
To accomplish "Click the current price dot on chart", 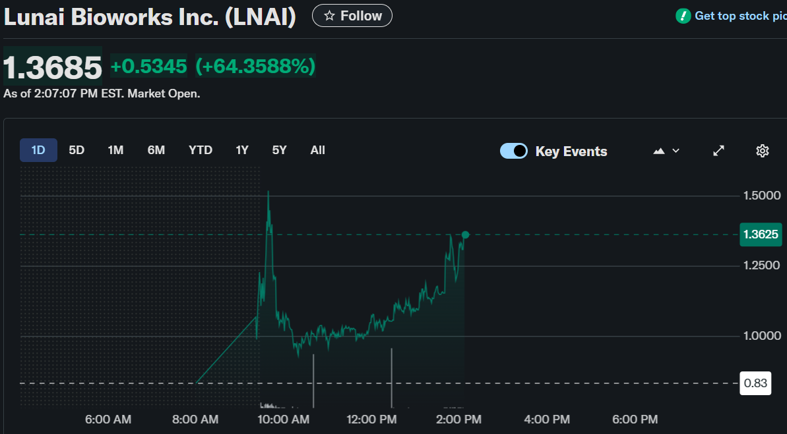I will point(465,235).
